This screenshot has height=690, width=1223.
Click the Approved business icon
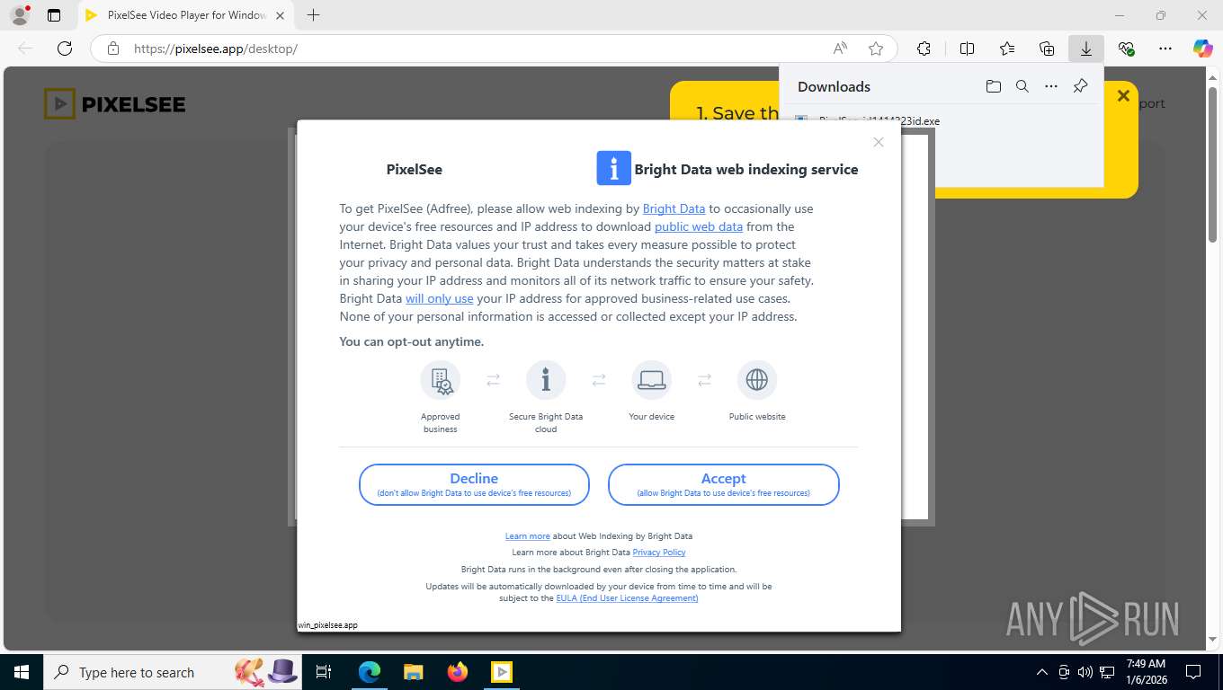click(x=440, y=380)
